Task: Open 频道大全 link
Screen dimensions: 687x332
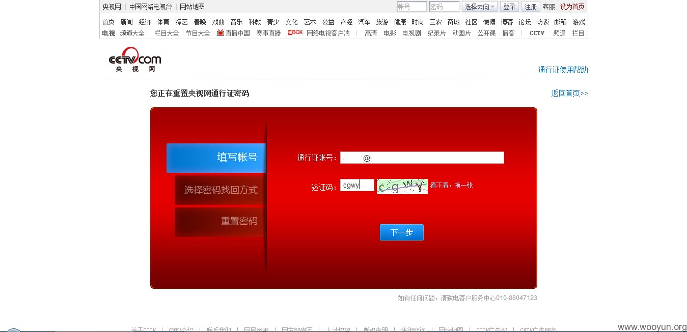Action: pyautogui.click(x=132, y=33)
